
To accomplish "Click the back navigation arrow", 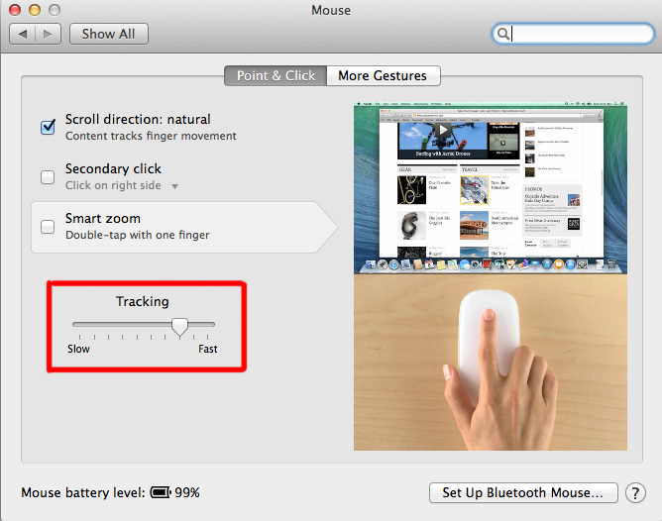I will (x=23, y=34).
